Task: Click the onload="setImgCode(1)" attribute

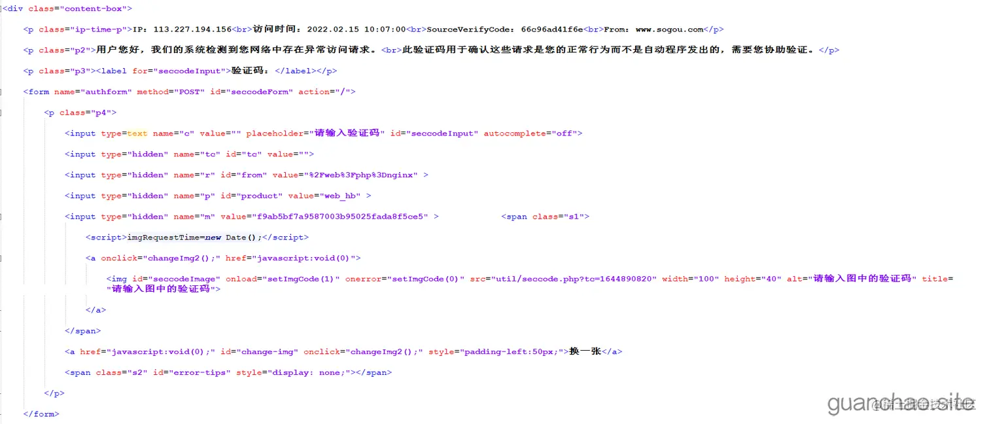Action: pyautogui.click(x=283, y=279)
